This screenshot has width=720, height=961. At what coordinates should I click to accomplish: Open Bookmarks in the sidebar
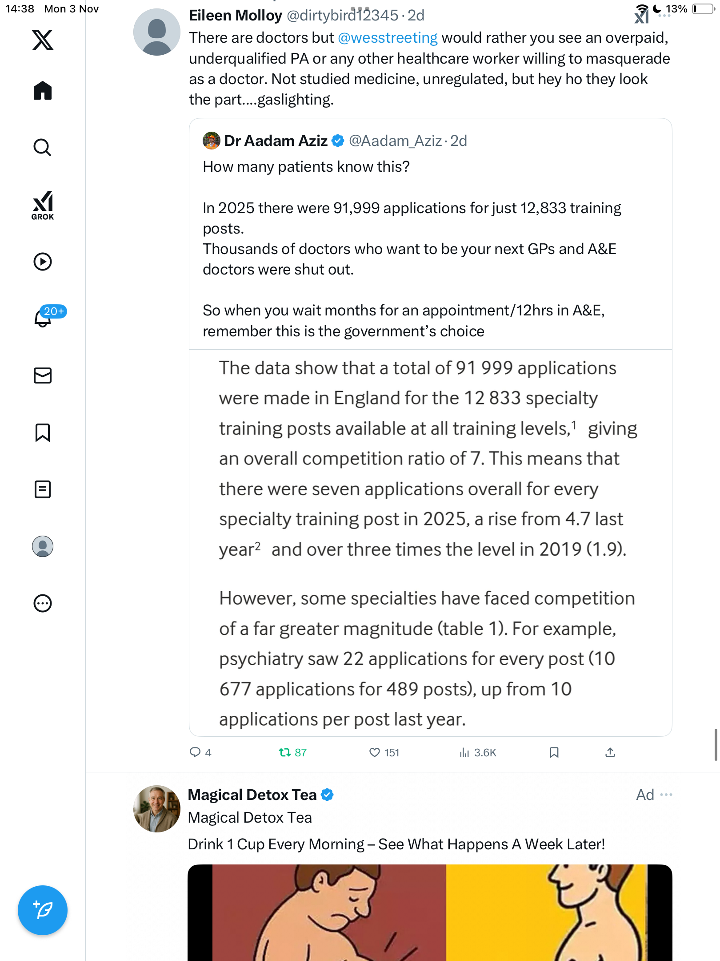43,432
